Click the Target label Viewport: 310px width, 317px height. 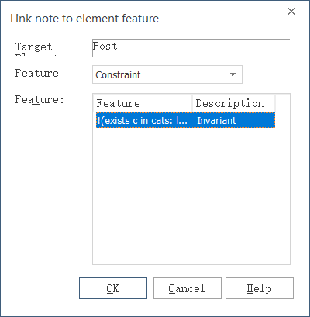(x=34, y=47)
